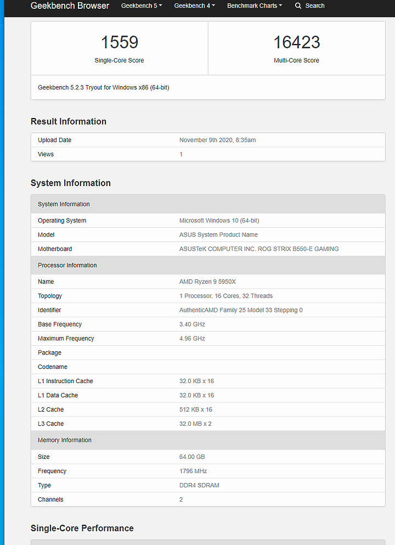Click the Search magnifier icon
The height and width of the screenshot is (545, 395).
tap(298, 5)
